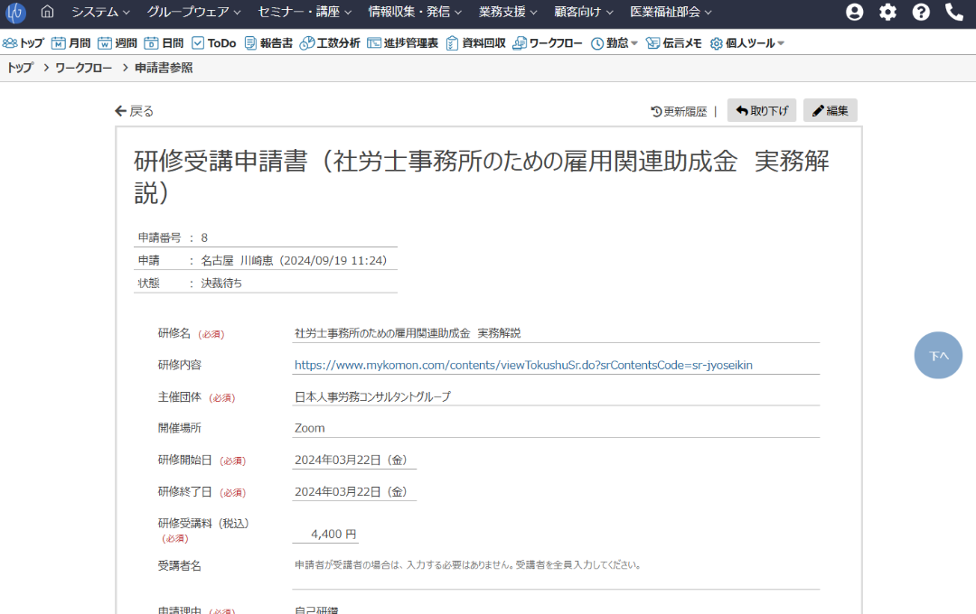976x614 pixels.
Task: Click the 研修終了日 date value
Action: tap(351, 491)
